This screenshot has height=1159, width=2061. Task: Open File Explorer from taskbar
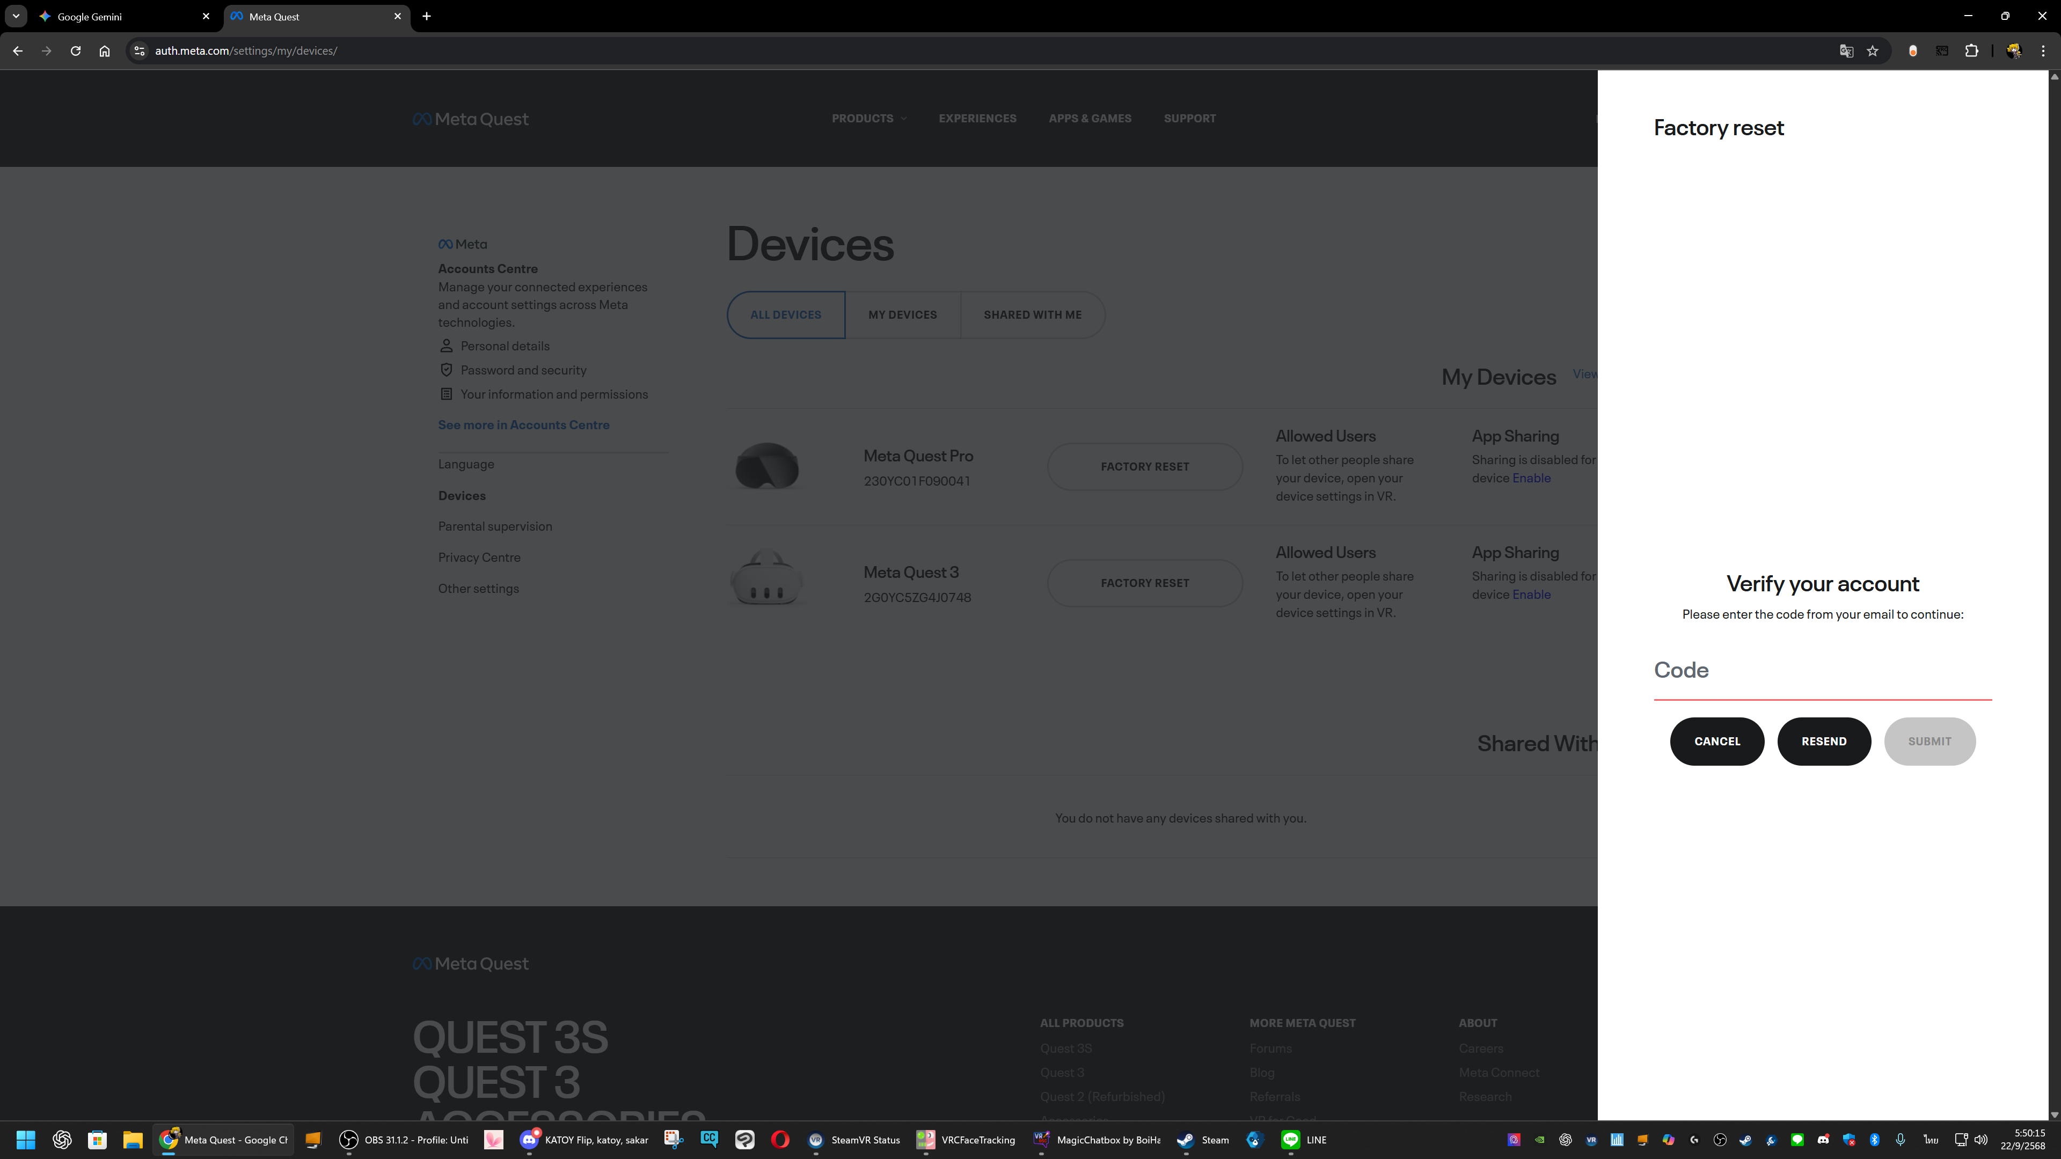point(133,1140)
